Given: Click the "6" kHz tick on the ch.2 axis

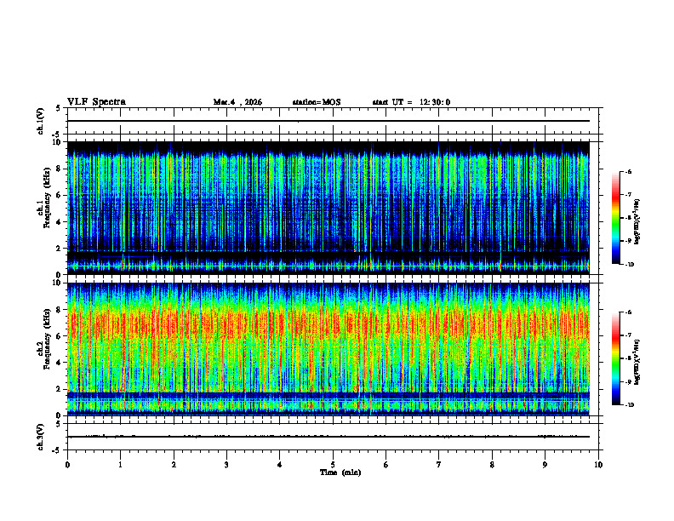Looking at the screenshot, I should tap(60, 336).
